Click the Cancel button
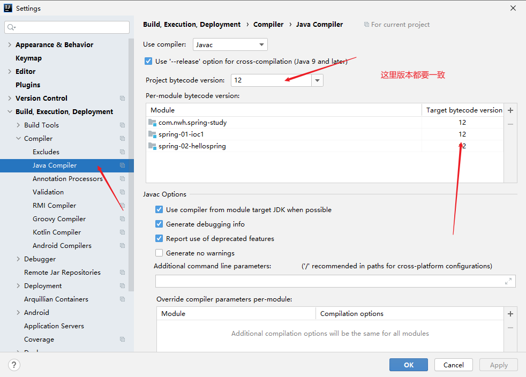Viewport: 526px width, 377px height. [x=454, y=365]
